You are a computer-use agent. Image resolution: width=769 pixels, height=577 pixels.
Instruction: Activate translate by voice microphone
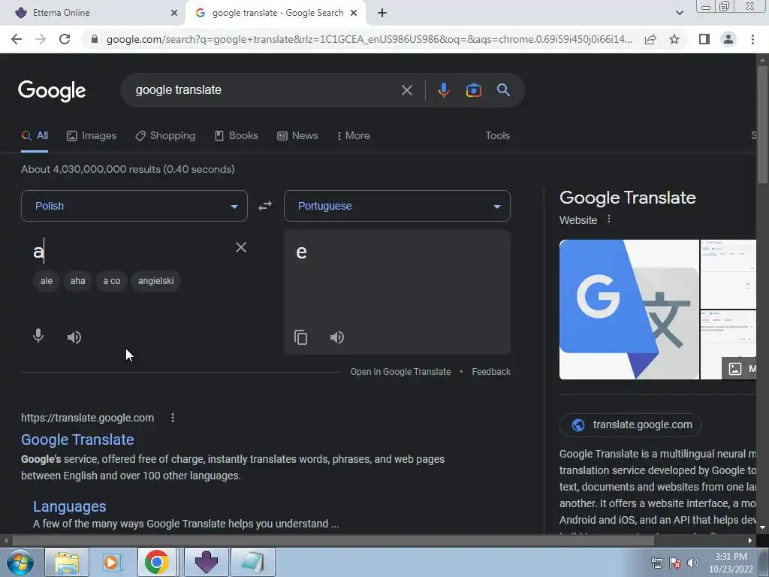pos(38,337)
